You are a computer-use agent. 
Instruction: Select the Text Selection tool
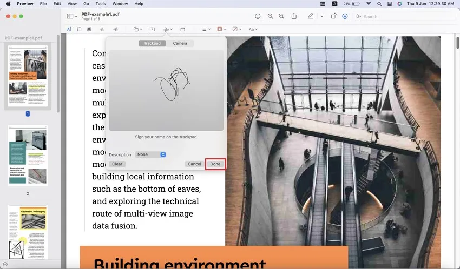(x=69, y=29)
